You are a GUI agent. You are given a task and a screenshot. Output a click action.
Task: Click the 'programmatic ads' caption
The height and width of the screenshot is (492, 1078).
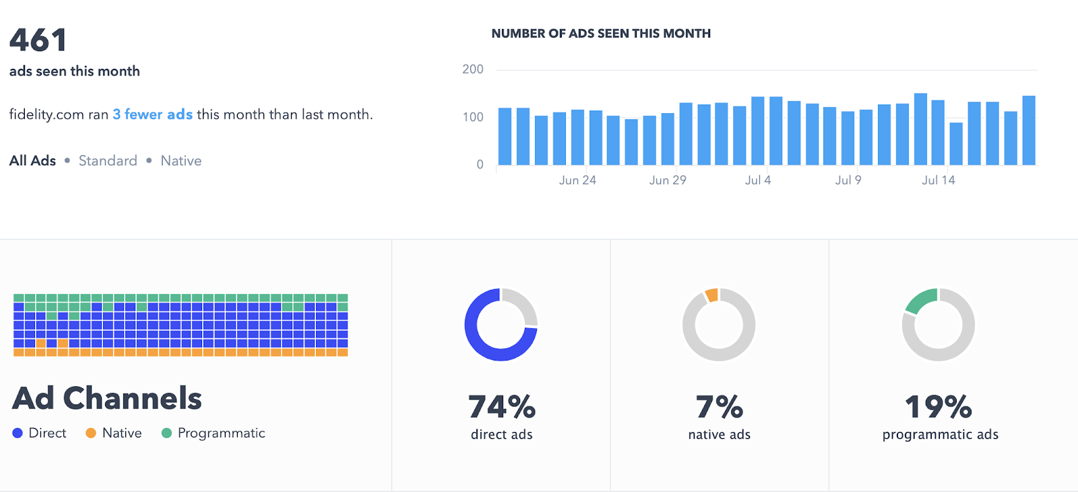941,435
